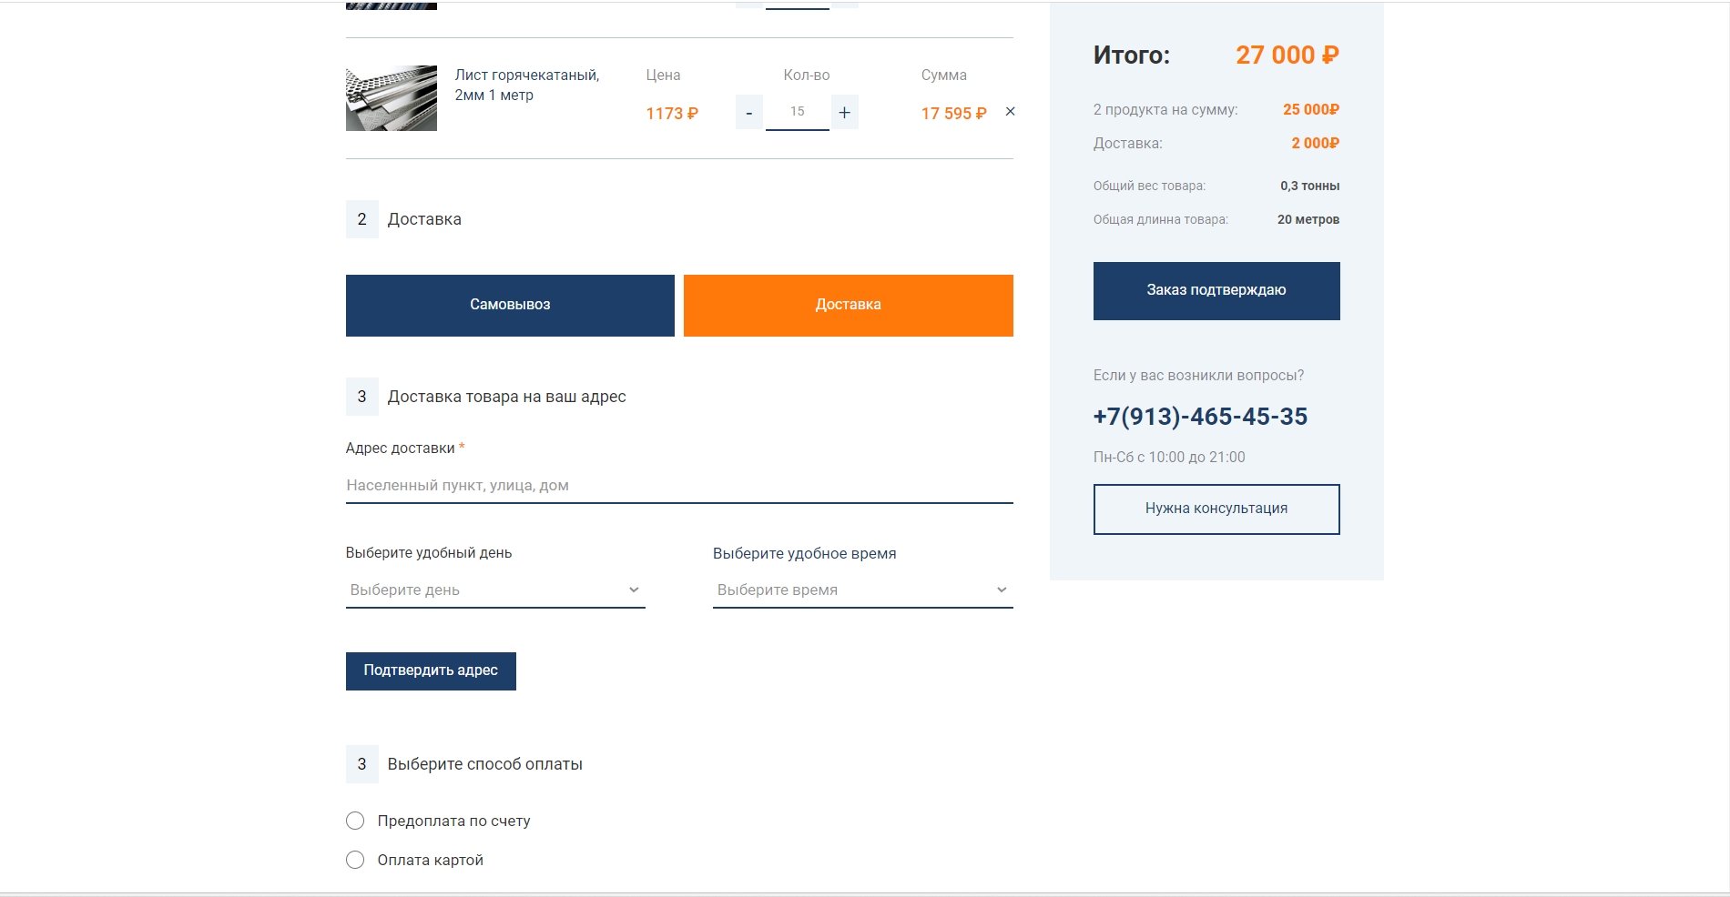Click the Заказ подтверждаю button

pos(1216,291)
